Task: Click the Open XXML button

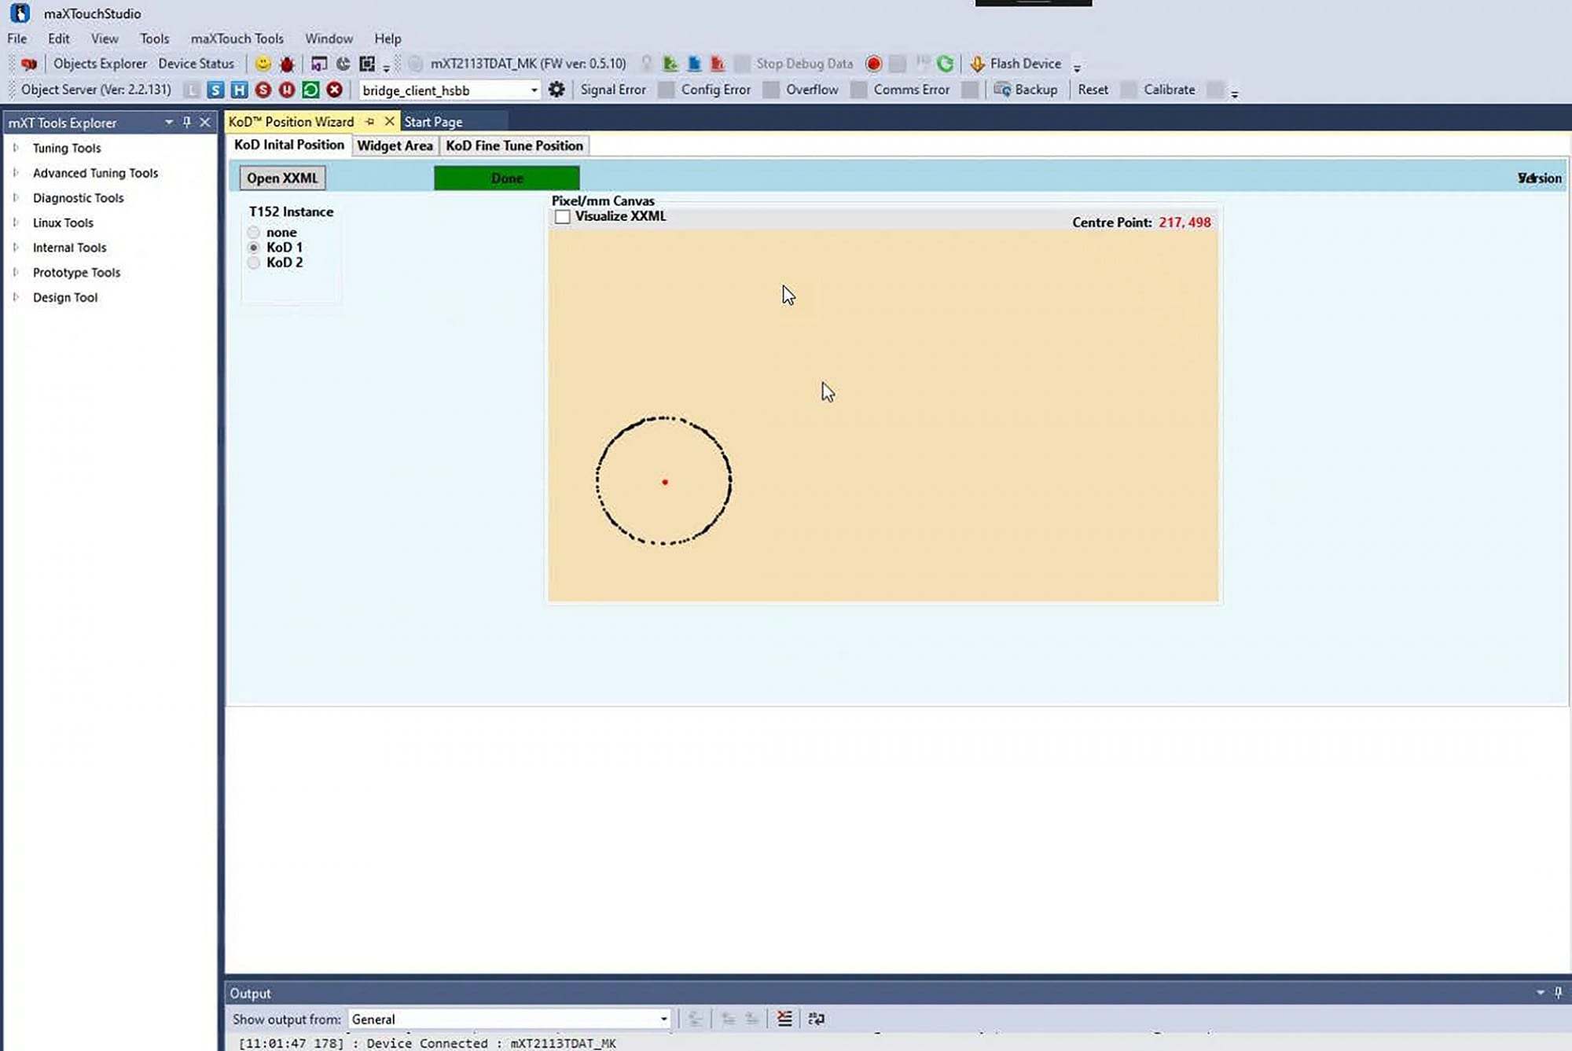Action: (282, 178)
